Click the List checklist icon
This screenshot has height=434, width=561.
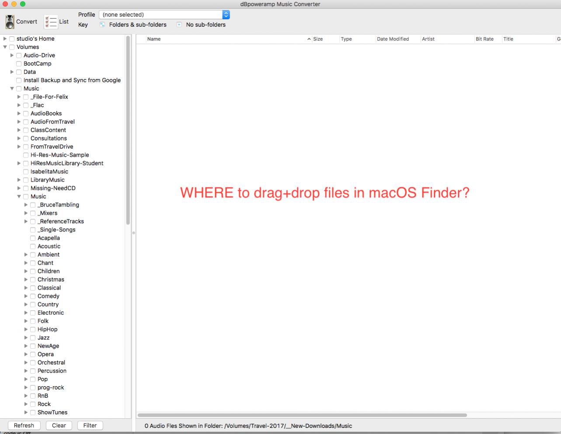click(x=51, y=21)
